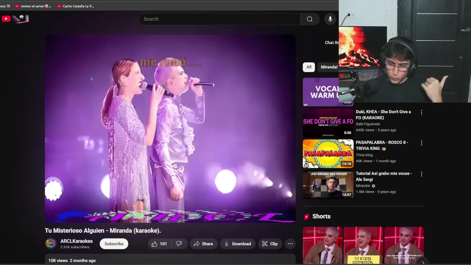
Task: Open first Shorts video thumbnail
Action: (x=322, y=245)
